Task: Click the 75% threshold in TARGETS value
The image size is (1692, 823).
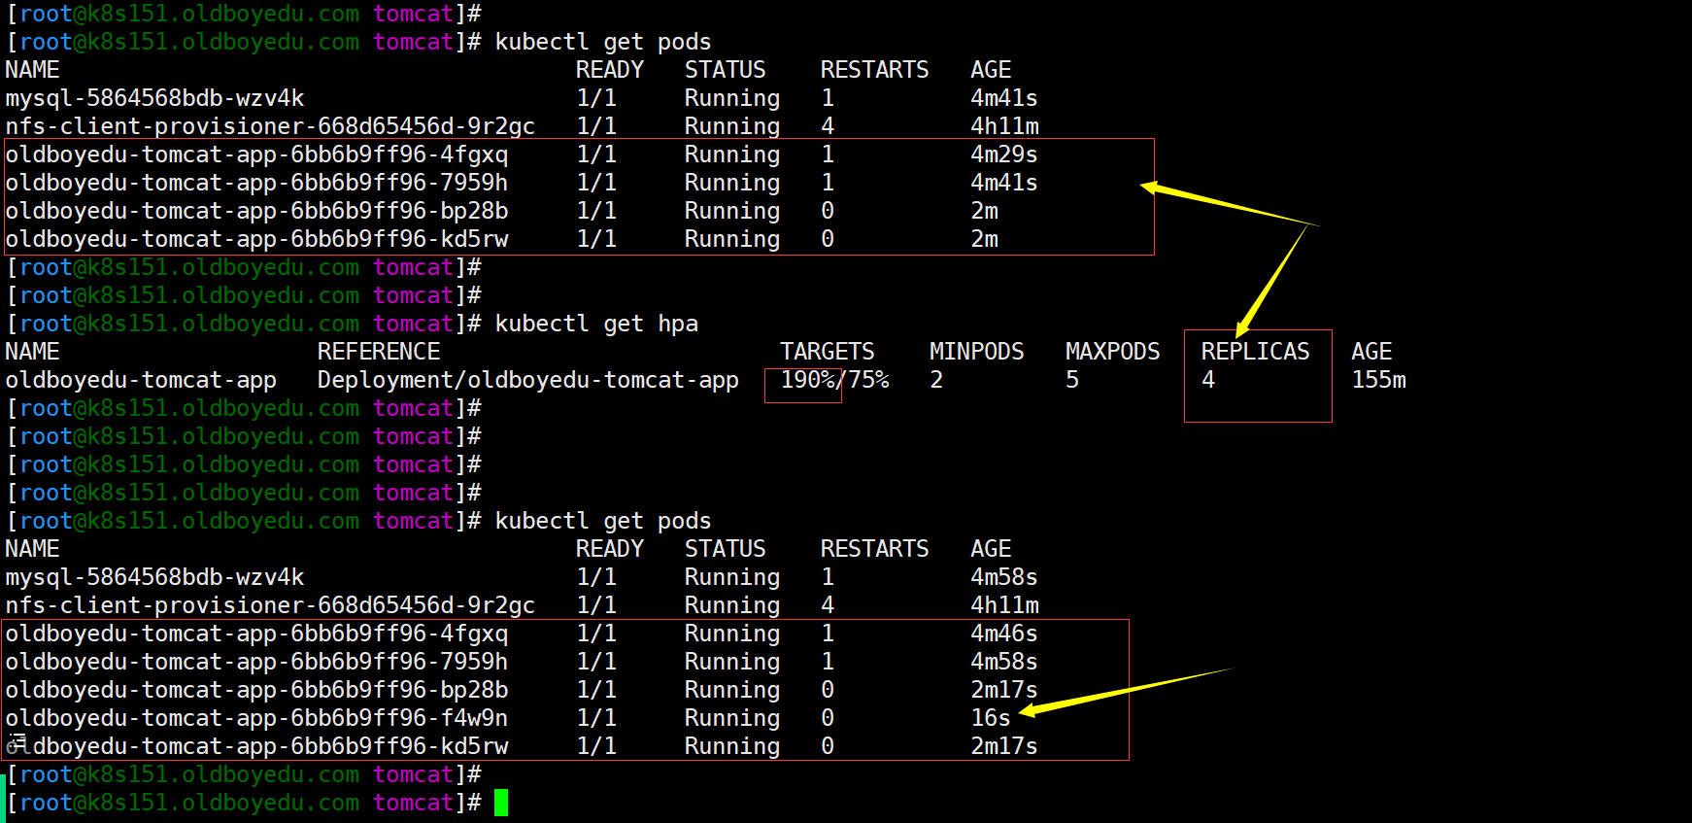Action: point(868,380)
